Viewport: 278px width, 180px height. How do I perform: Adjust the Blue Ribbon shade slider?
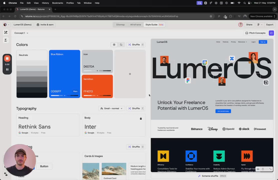coord(65,95)
